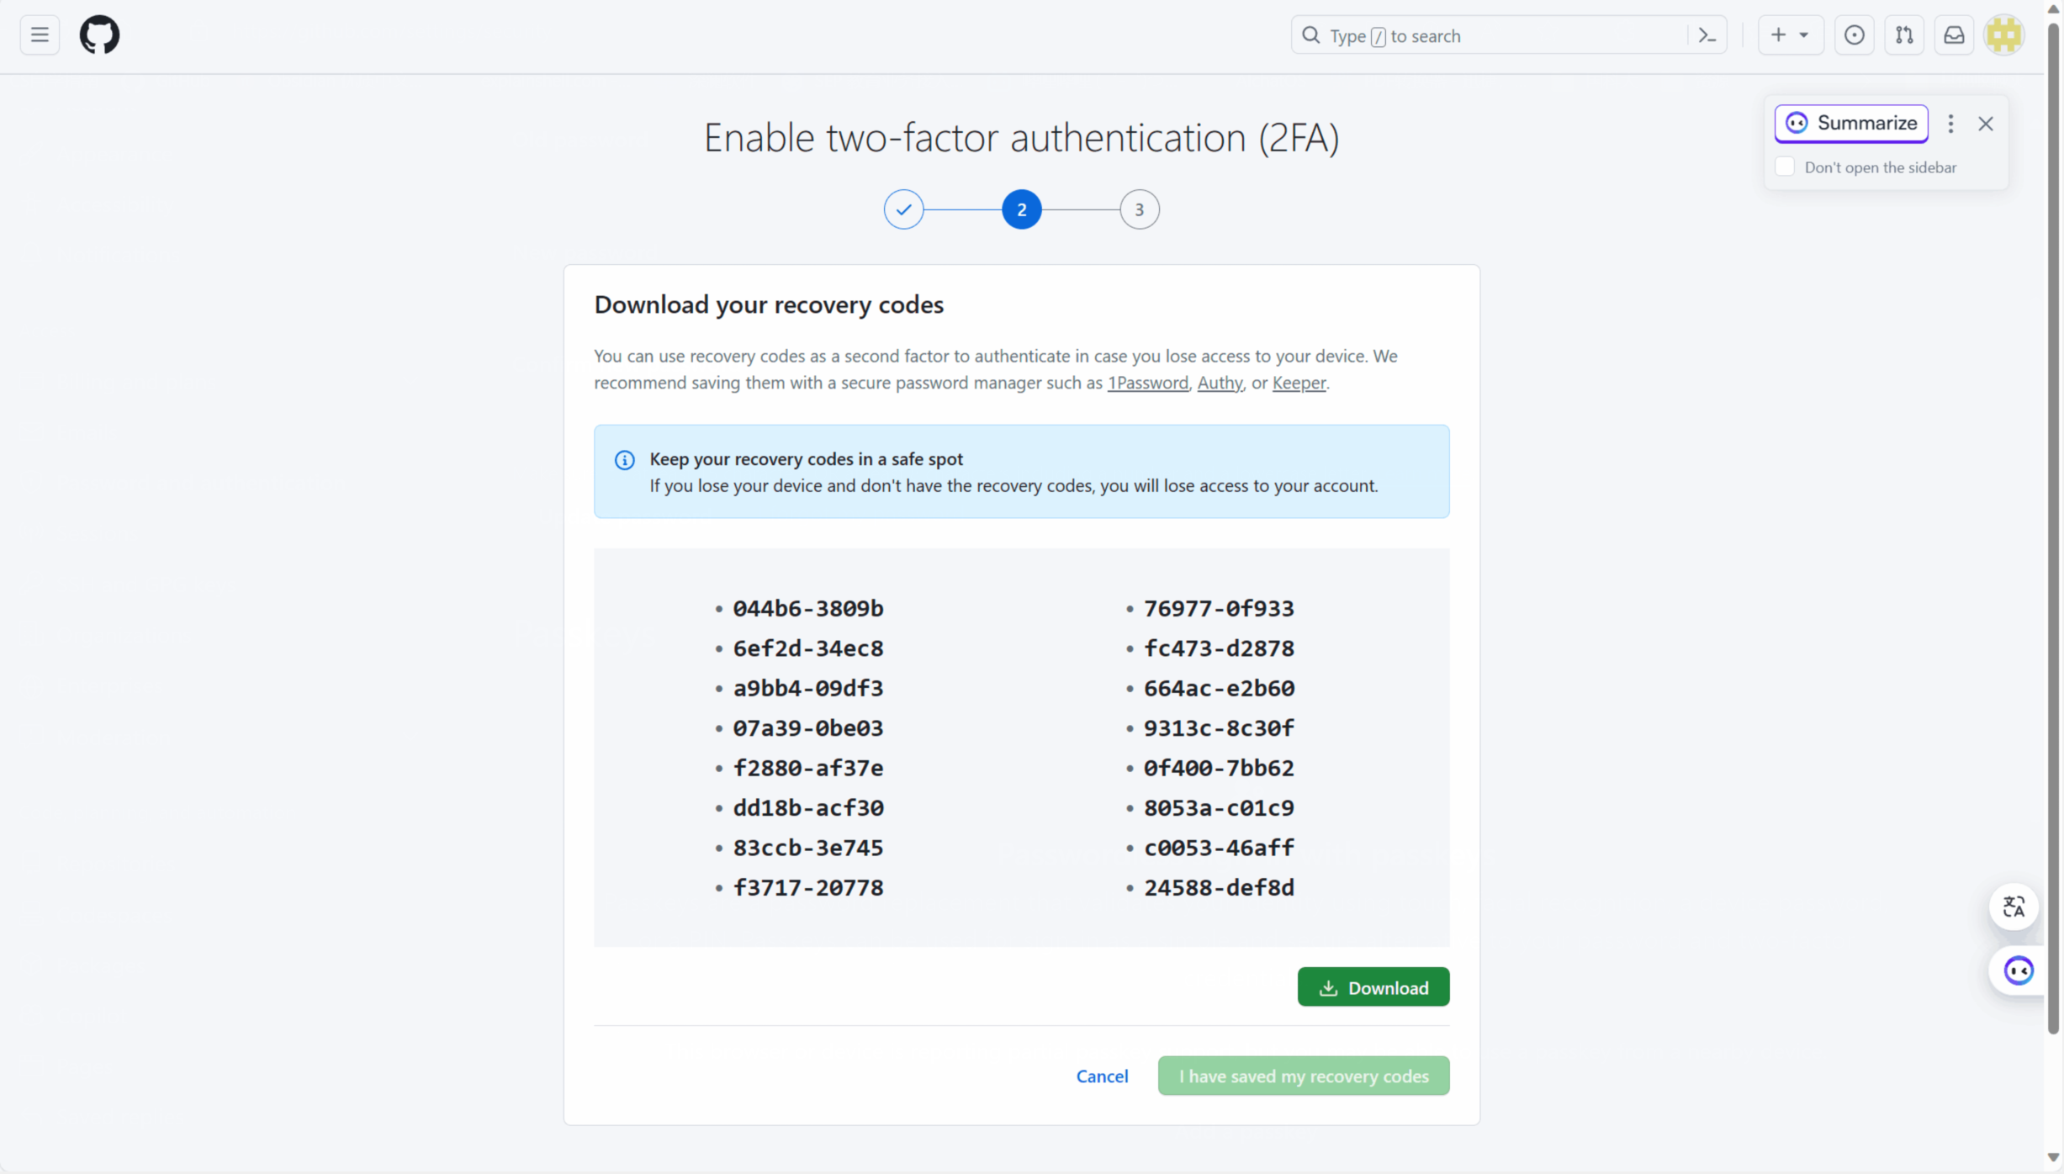Open the 1Password link
The width and height of the screenshot is (2064, 1174).
1147,383
